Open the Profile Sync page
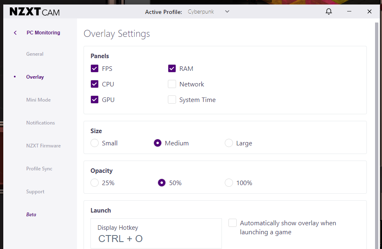Viewport: 382px width, 249px height. click(x=39, y=169)
